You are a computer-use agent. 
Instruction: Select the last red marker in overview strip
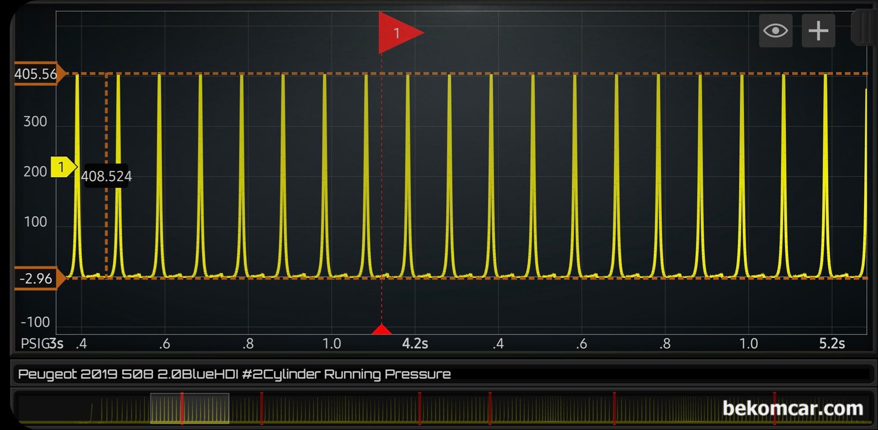[x=775, y=407]
